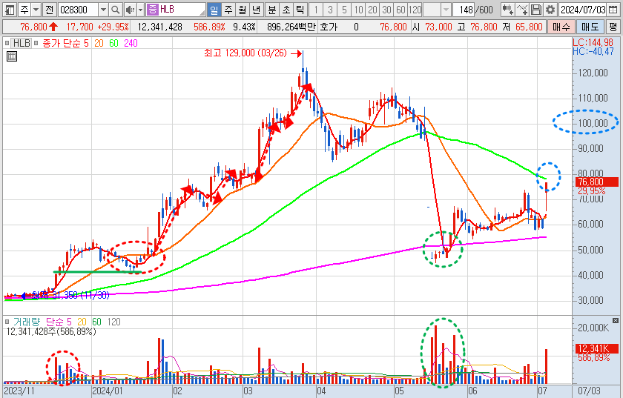Toggle the small box before '거래량' label
Image resolution: width=623 pixels, height=398 pixels.
coord(7,322)
